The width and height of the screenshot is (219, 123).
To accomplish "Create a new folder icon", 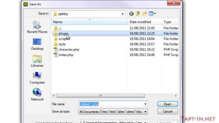I will [144, 14].
